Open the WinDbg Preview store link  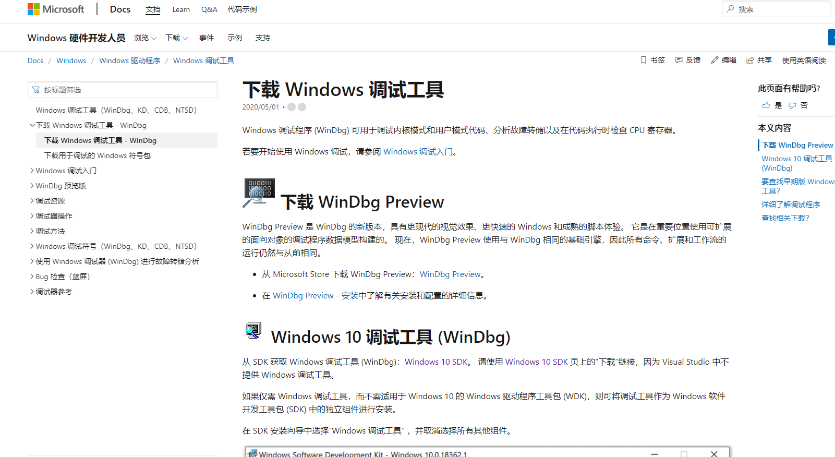coord(450,274)
